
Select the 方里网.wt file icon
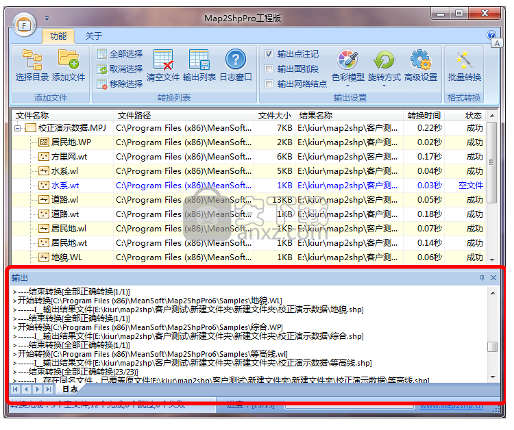pyautogui.click(x=44, y=157)
